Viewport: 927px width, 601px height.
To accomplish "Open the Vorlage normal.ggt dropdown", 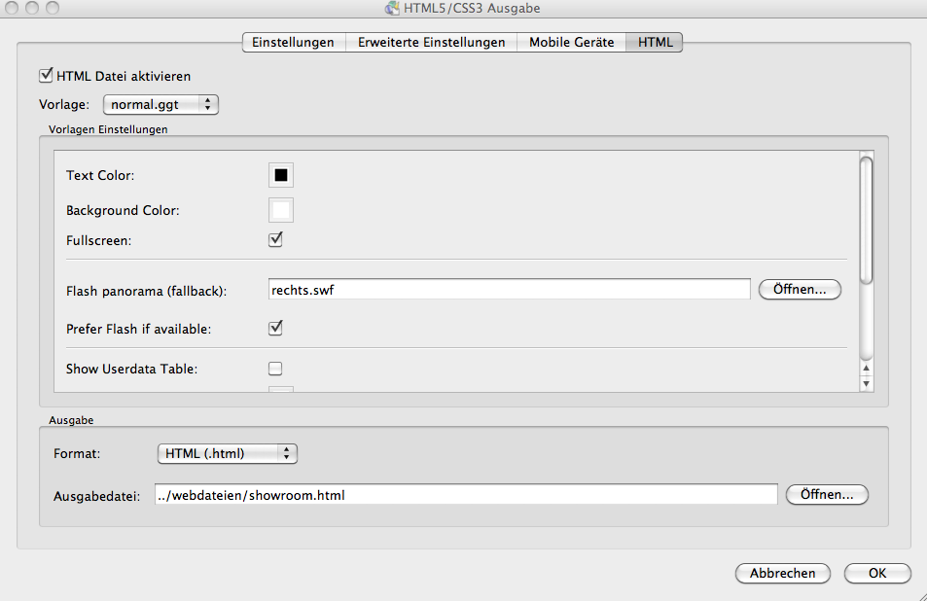I will point(160,104).
